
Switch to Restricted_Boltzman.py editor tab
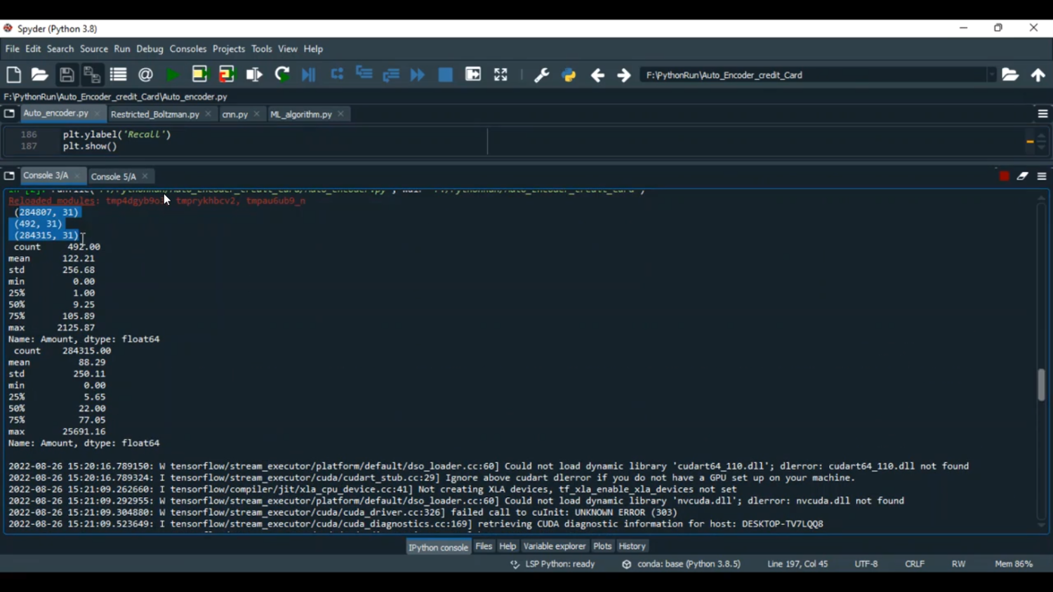coord(155,114)
